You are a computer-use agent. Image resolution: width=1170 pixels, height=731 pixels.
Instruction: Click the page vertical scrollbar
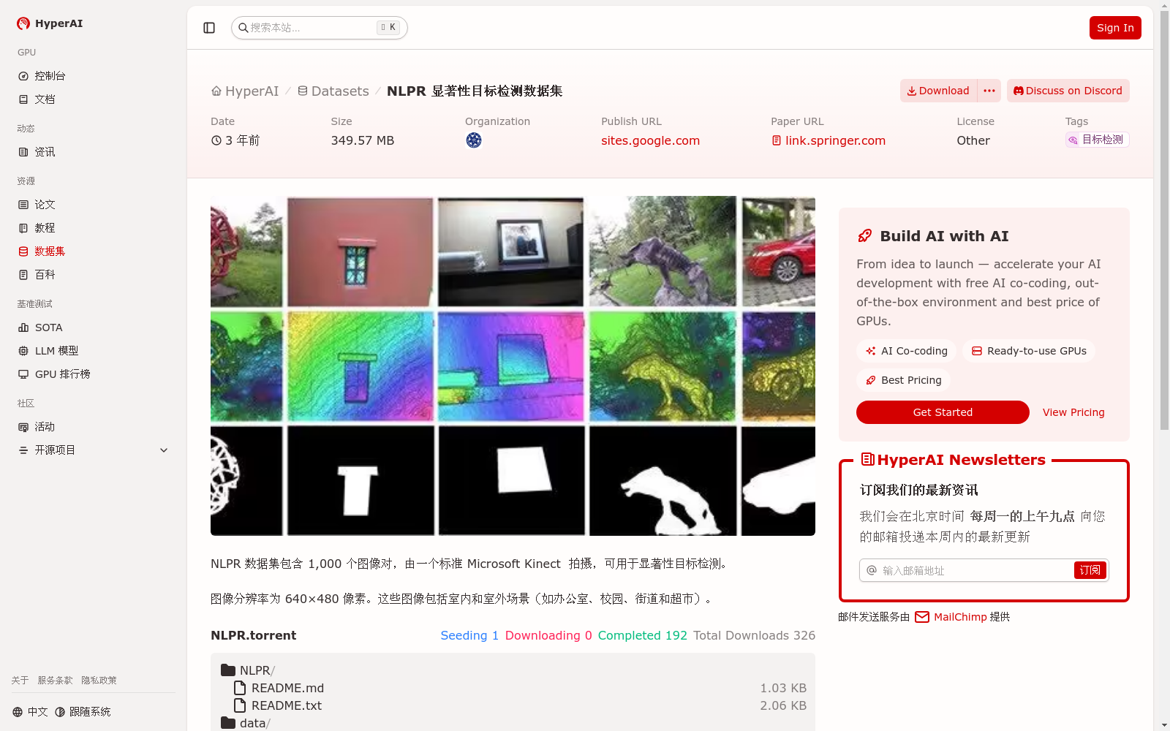[1164, 219]
